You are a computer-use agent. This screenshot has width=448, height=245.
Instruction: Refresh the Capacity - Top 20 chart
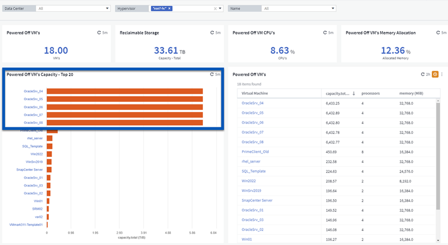212,74
